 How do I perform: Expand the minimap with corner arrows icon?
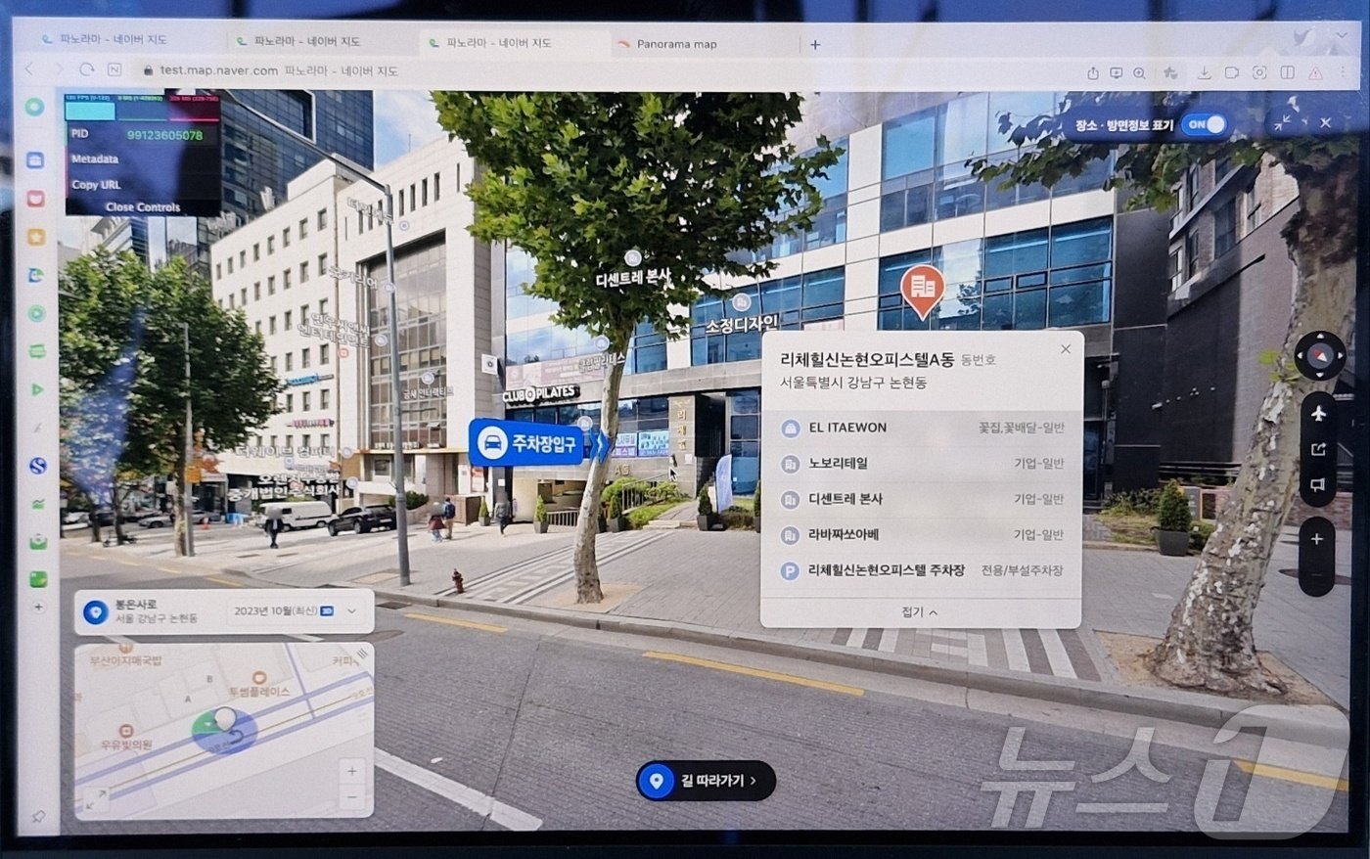96,799
